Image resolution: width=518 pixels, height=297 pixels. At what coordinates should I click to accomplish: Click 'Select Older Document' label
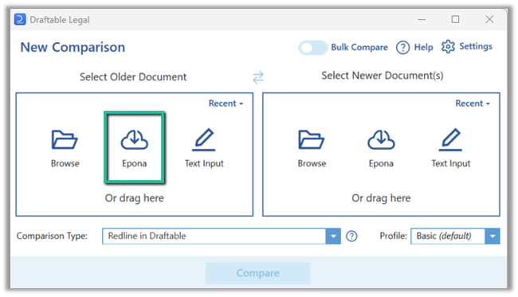pos(133,77)
